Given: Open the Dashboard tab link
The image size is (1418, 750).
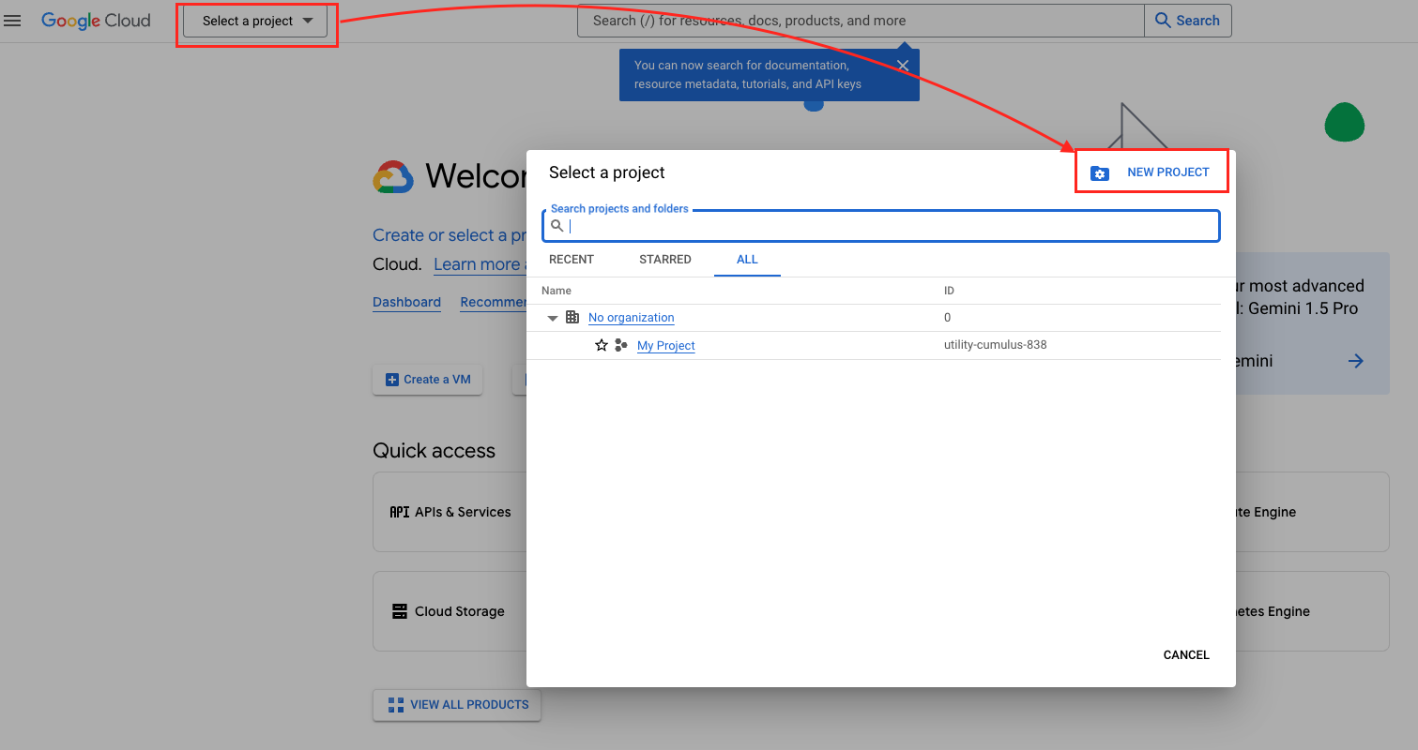Looking at the screenshot, I should tap(406, 302).
